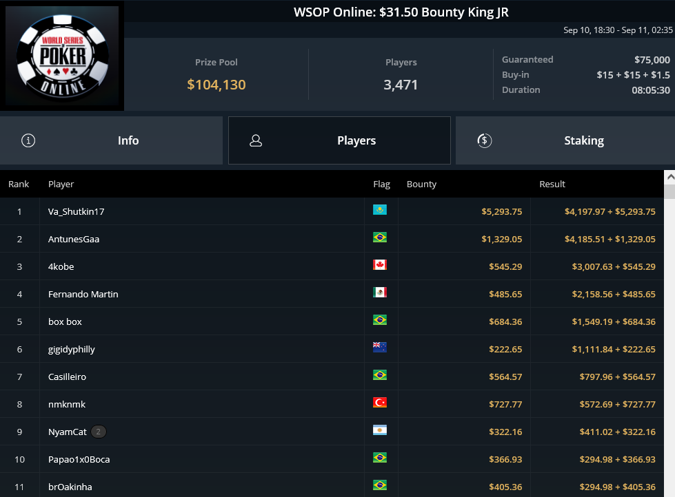Screen dimensions: 675x497
Task: Click the result $294.98 + $405.36
Action: point(618,487)
